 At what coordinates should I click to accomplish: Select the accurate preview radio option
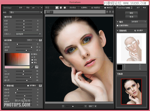pyautogui.click(x=105, y=8)
